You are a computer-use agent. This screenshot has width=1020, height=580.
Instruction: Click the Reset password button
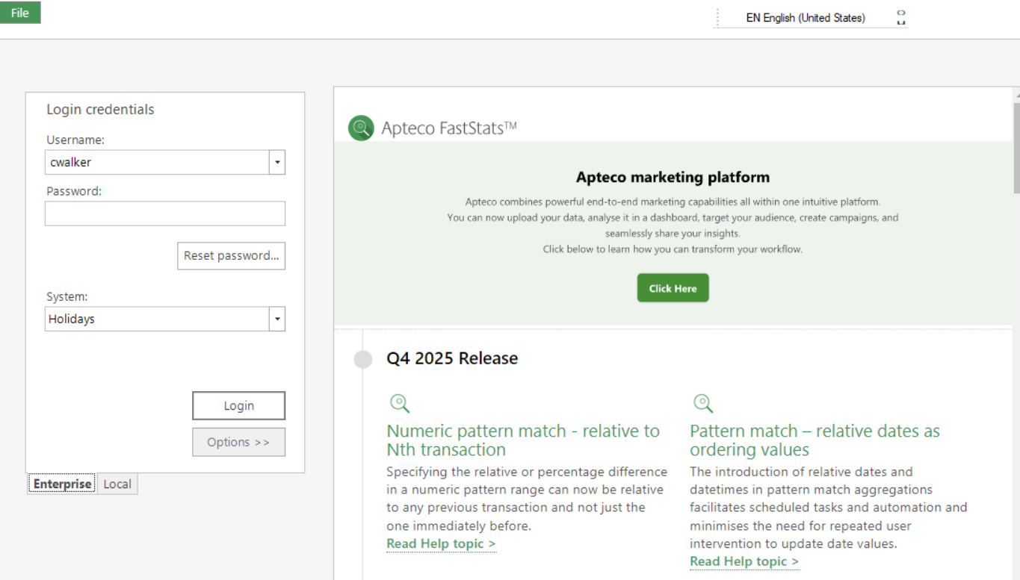(x=231, y=255)
